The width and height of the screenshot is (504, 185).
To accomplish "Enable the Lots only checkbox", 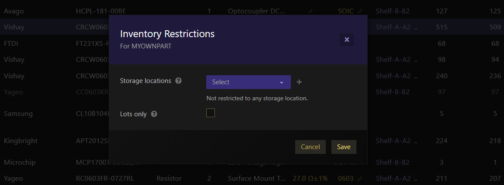I will point(211,113).
